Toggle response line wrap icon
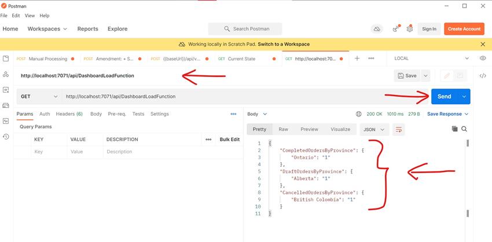 tap(398, 129)
